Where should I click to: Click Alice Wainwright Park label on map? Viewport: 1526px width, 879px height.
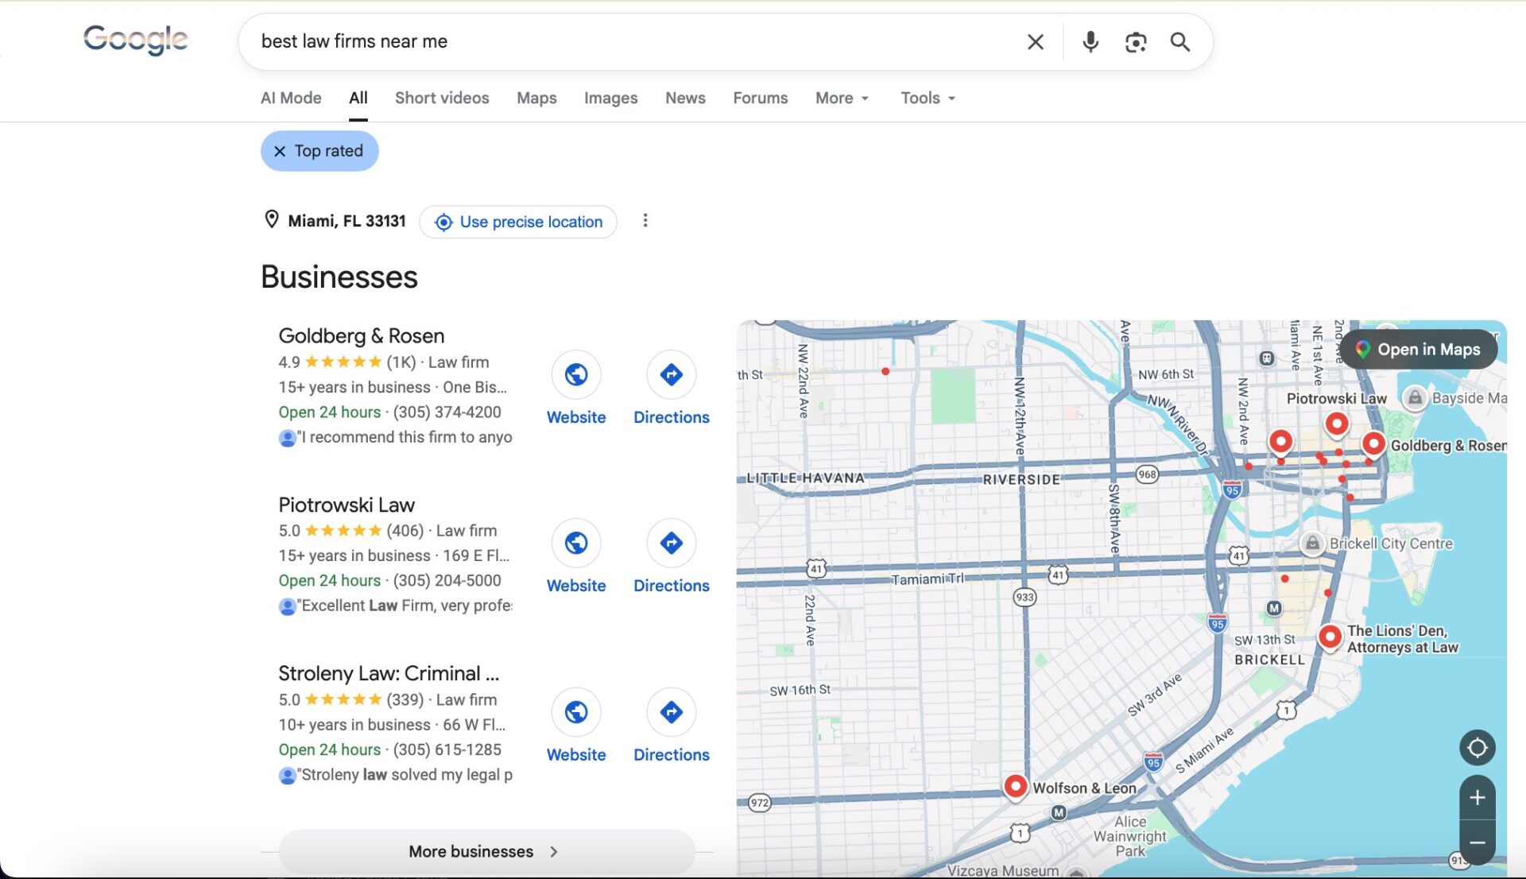pos(1130,836)
